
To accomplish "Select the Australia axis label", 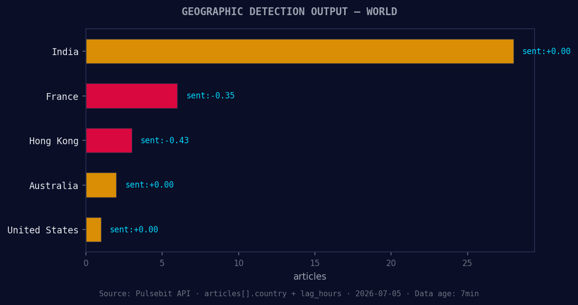I will click(54, 186).
